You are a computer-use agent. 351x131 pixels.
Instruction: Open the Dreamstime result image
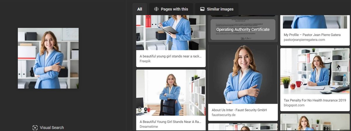pyautogui.click(x=171, y=92)
